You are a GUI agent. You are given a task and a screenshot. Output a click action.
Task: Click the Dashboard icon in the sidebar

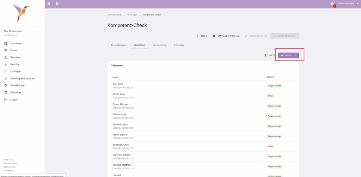(6, 43)
